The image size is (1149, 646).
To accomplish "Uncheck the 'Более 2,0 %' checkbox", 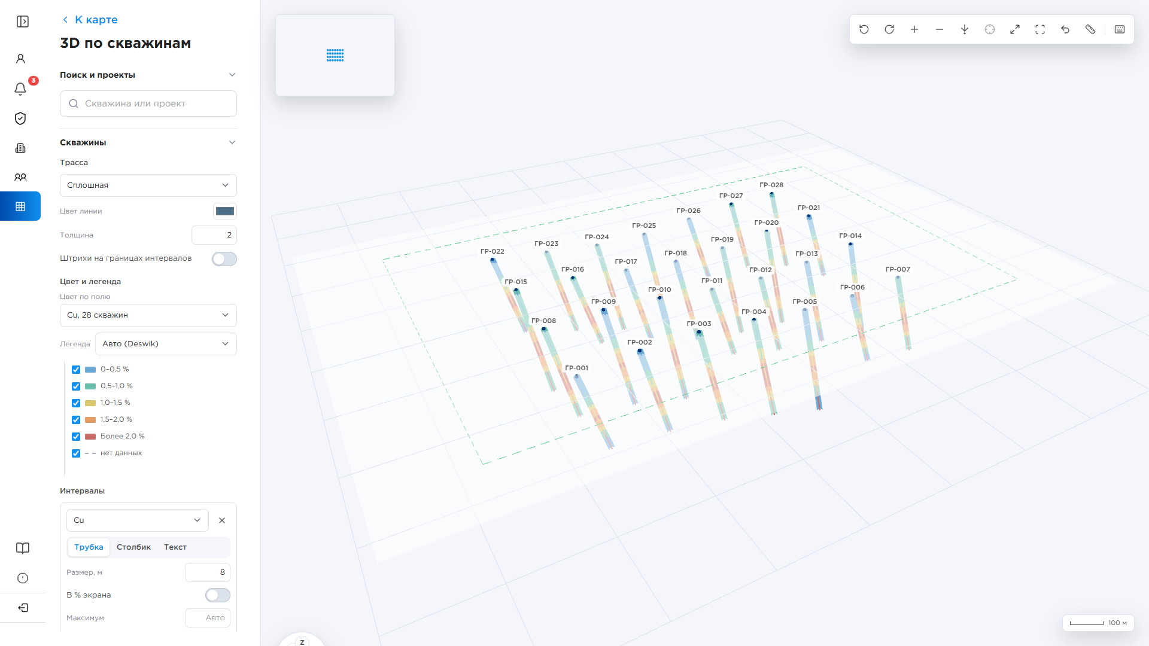I will point(76,437).
